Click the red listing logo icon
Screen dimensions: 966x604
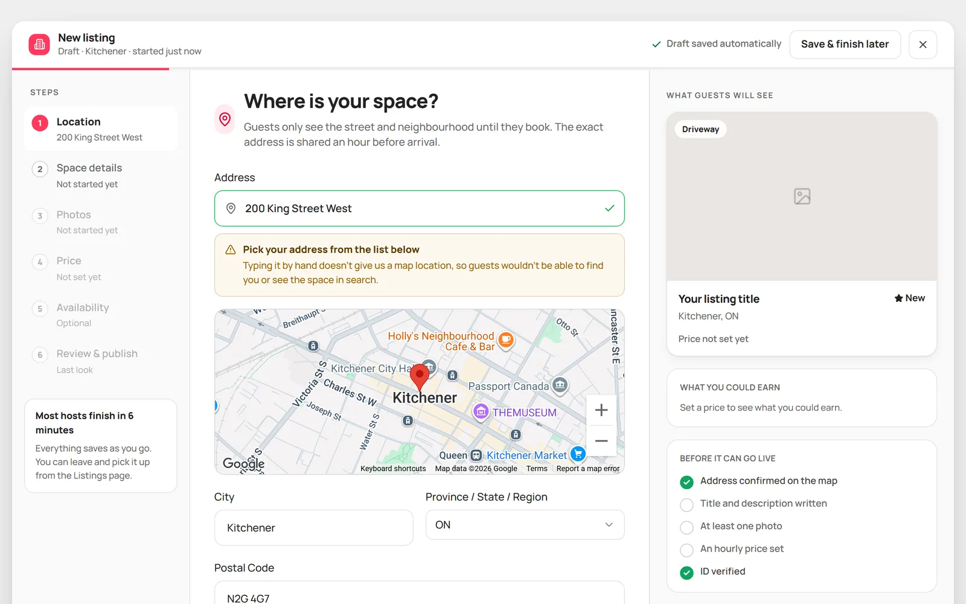(x=39, y=44)
